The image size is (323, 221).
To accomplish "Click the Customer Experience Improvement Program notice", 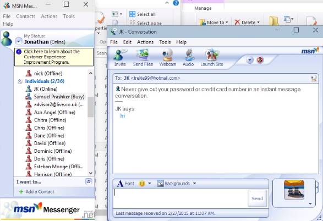I will point(54,57).
